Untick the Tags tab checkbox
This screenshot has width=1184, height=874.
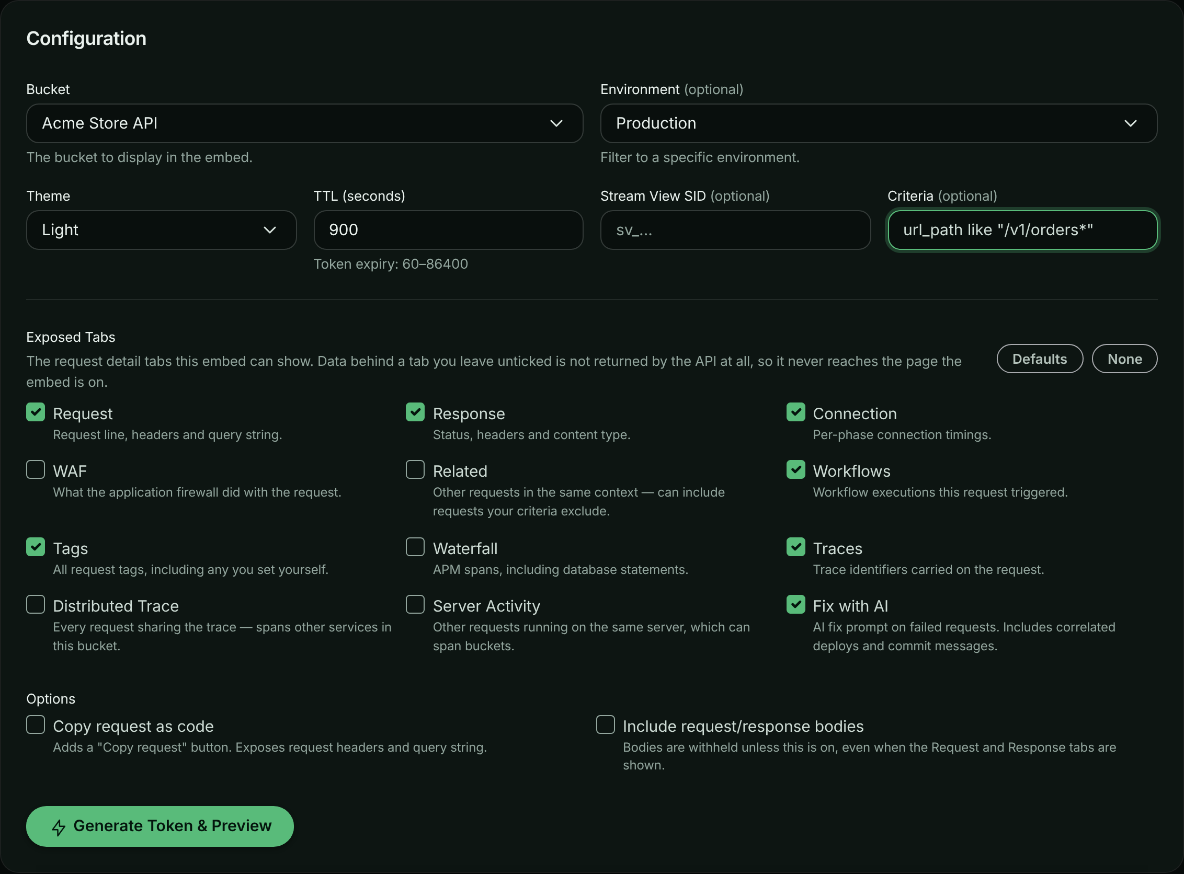[36, 547]
